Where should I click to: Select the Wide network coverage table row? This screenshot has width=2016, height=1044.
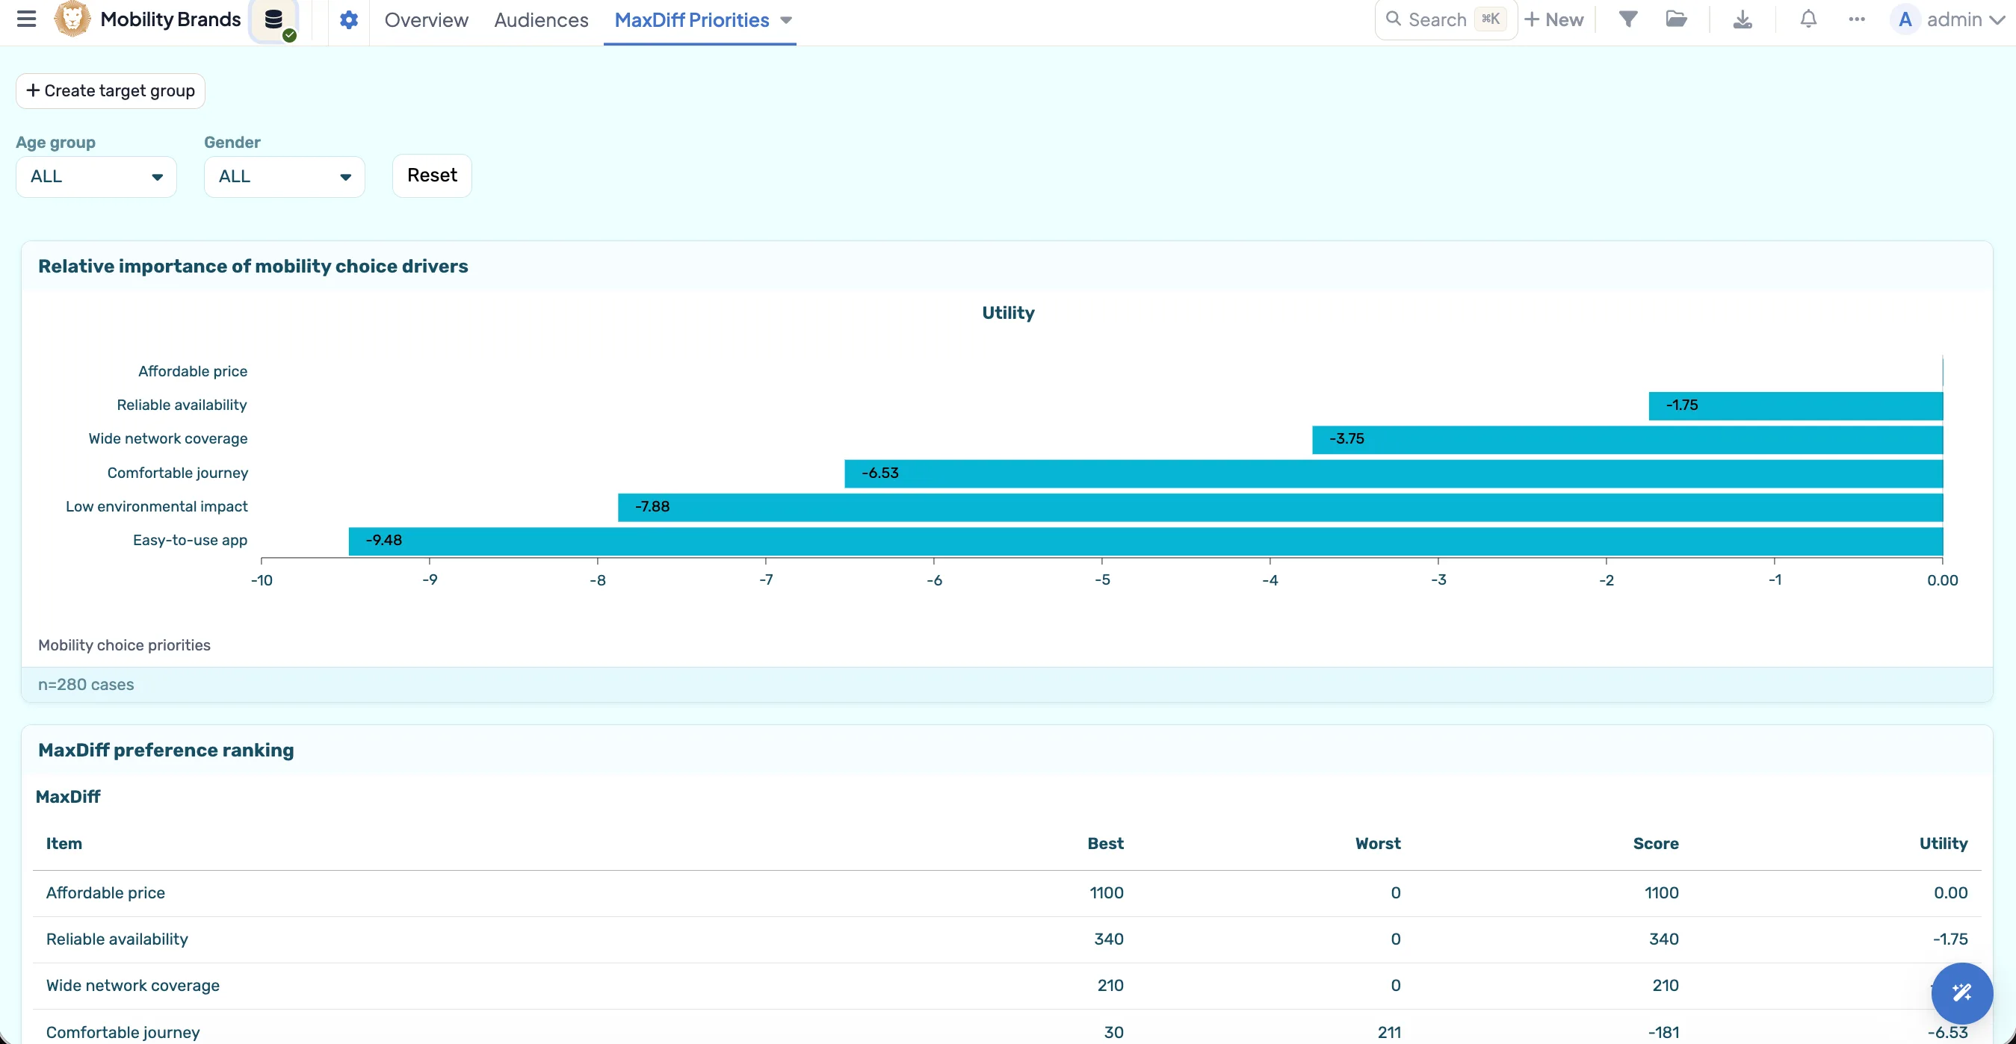[x=1007, y=985]
